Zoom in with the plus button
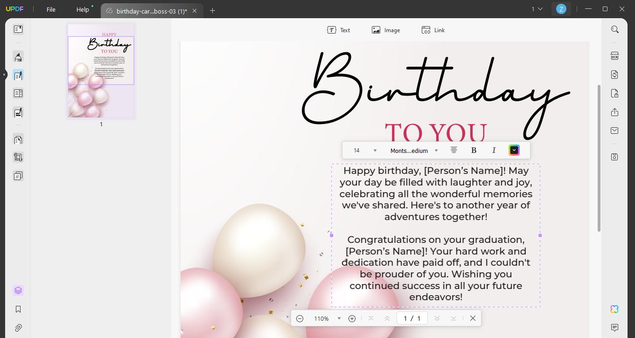This screenshot has height=338, width=635. click(x=352, y=318)
